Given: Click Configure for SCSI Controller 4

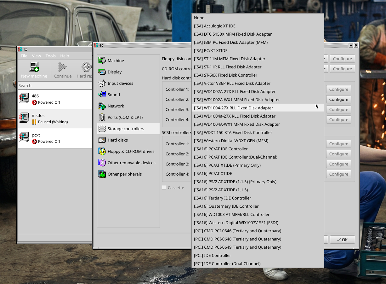Looking at the screenshot, I should (x=339, y=174).
